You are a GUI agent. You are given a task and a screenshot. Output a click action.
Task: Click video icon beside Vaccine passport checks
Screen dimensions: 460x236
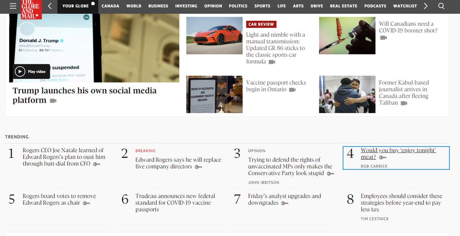coord(292,90)
